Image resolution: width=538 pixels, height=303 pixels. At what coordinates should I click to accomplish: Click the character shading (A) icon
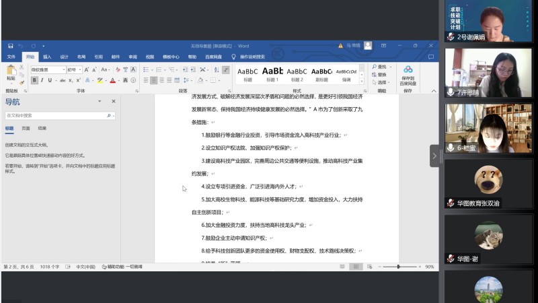coord(126,80)
